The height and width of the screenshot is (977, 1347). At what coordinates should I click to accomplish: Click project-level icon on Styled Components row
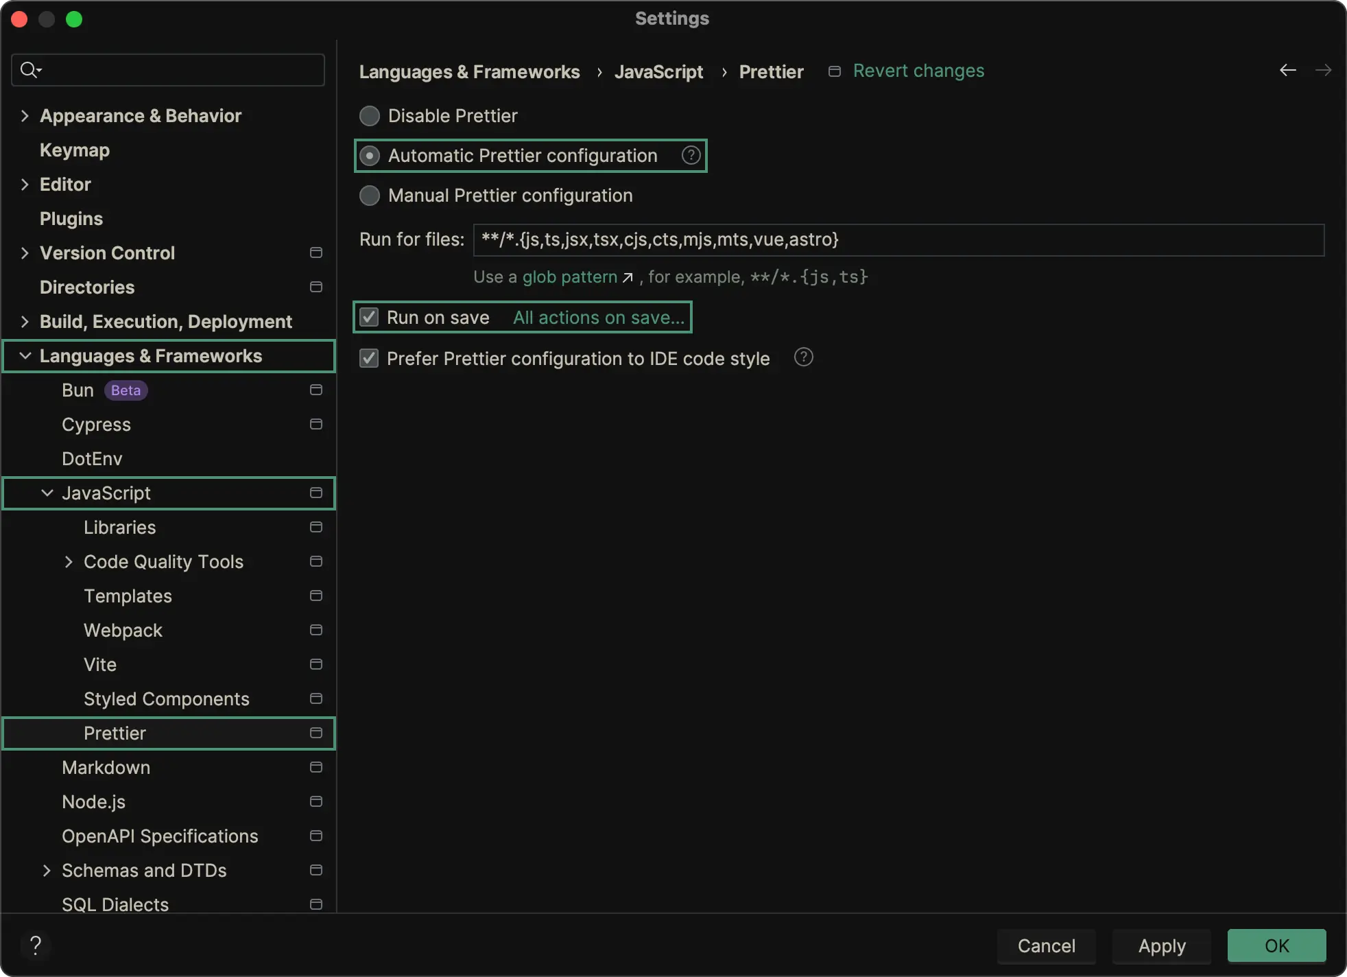pos(315,698)
